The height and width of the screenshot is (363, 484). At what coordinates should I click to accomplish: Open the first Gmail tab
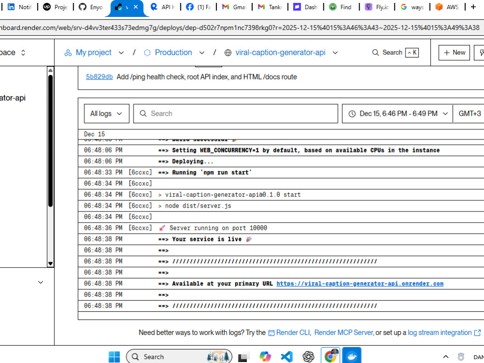[234, 7]
